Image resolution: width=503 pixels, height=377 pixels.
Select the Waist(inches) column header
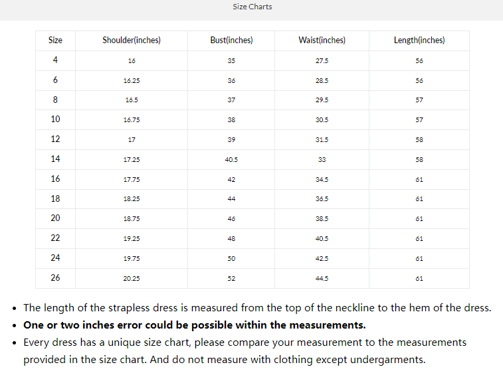coord(322,40)
